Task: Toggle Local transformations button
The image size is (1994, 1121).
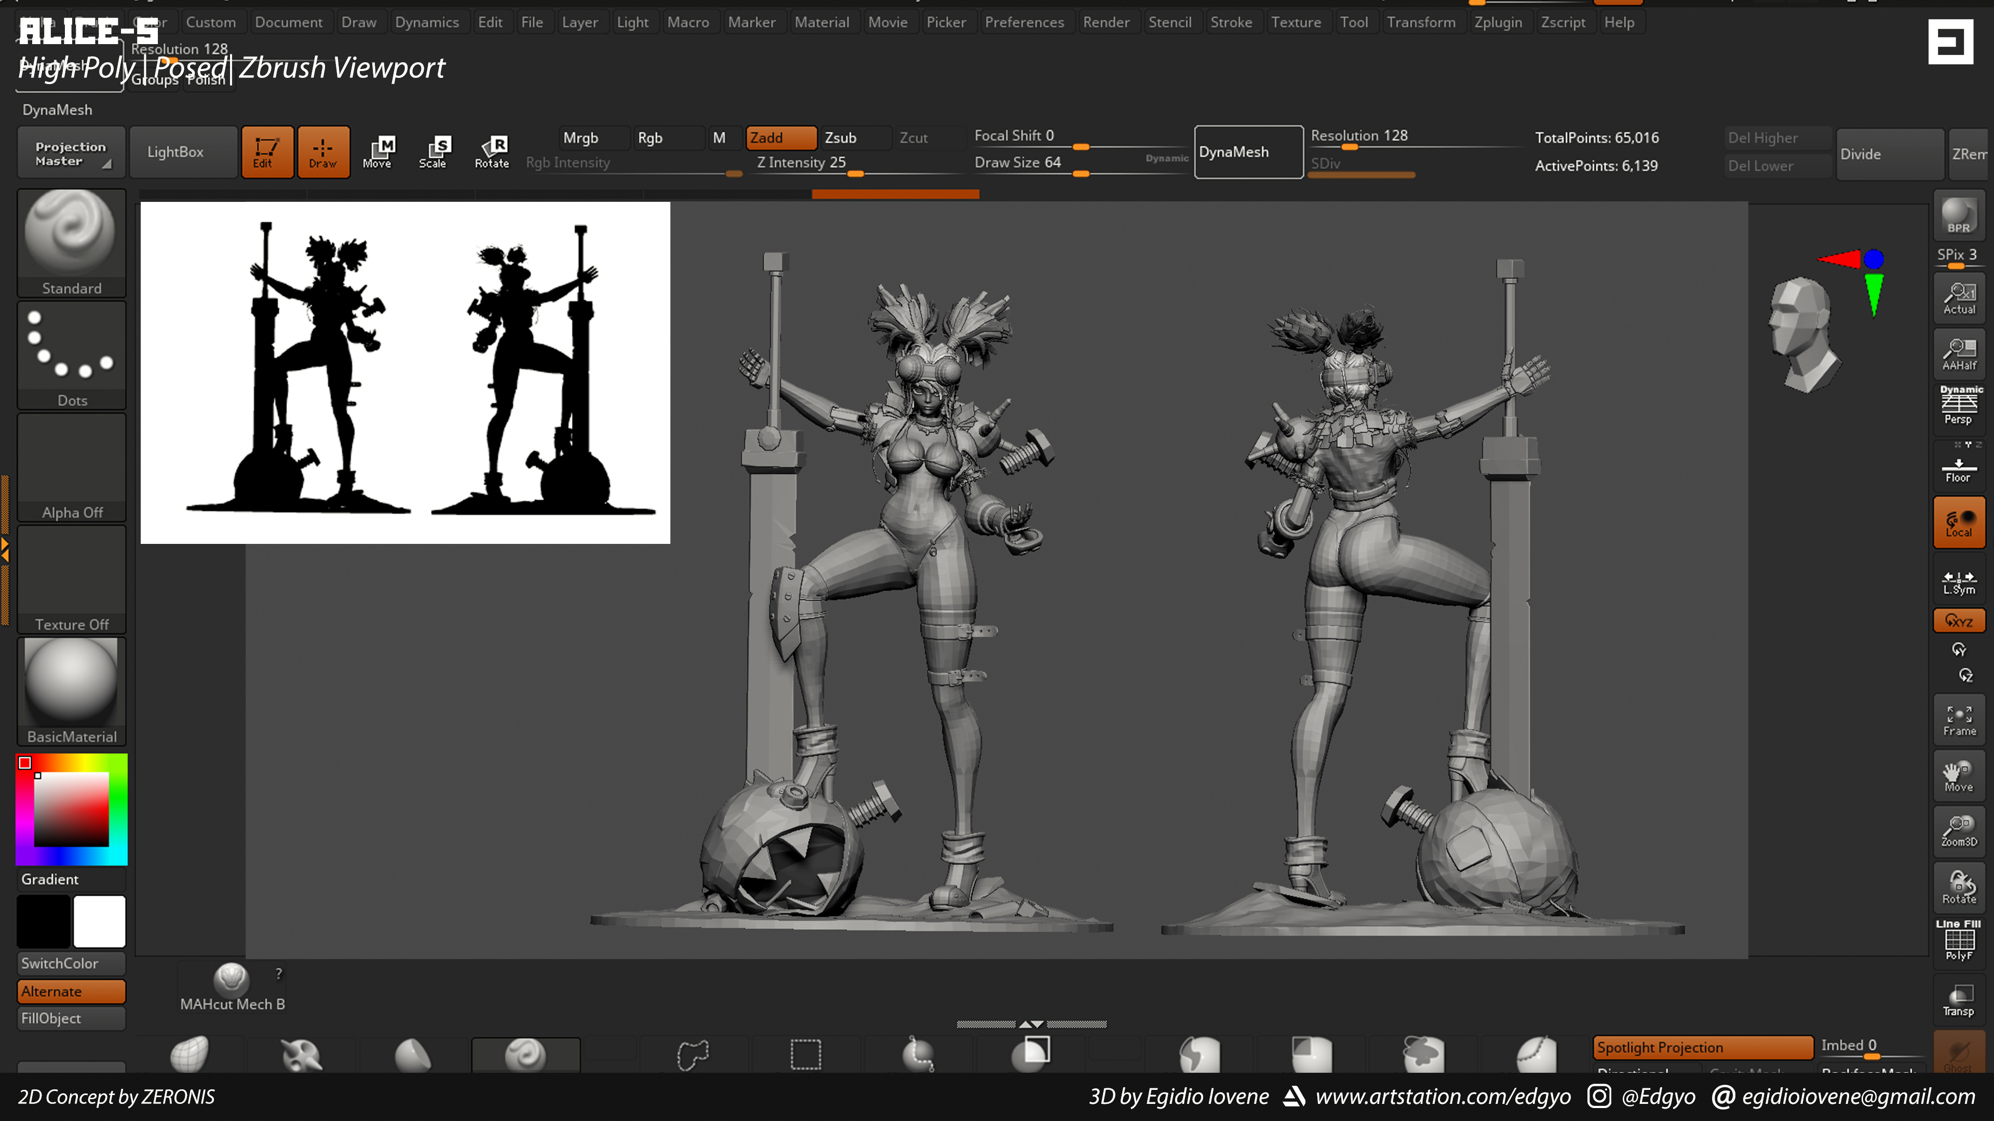Action: tap(1958, 522)
